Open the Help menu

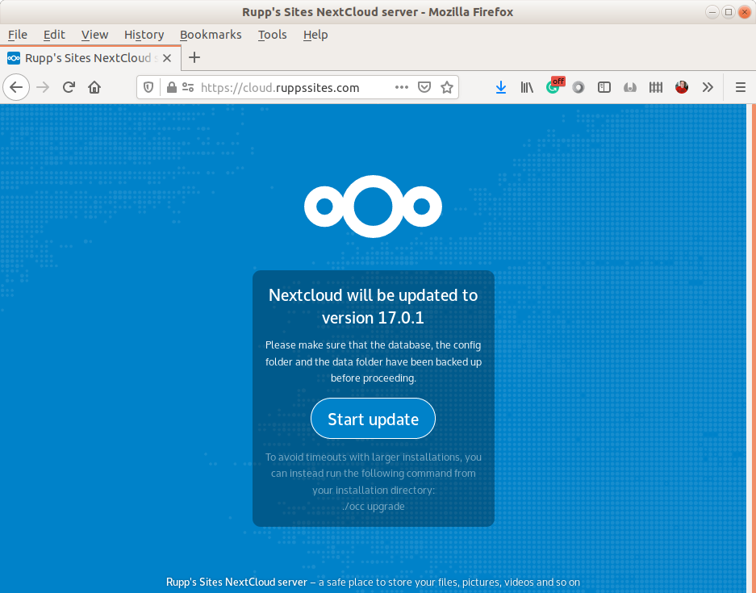click(x=315, y=35)
